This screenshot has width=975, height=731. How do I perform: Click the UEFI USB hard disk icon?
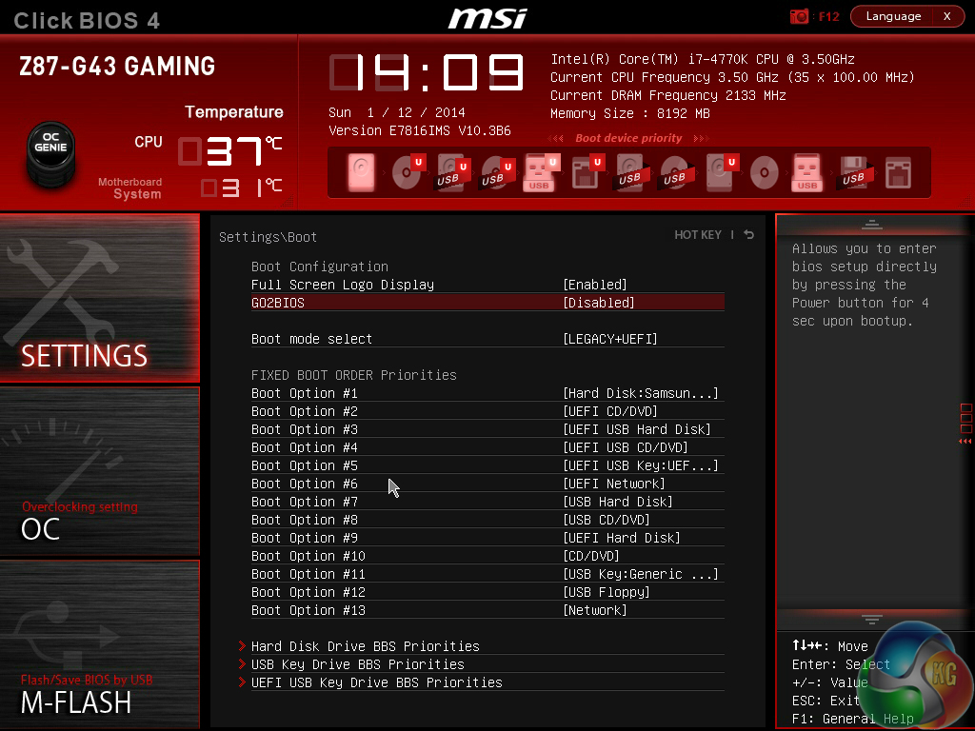[452, 172]
